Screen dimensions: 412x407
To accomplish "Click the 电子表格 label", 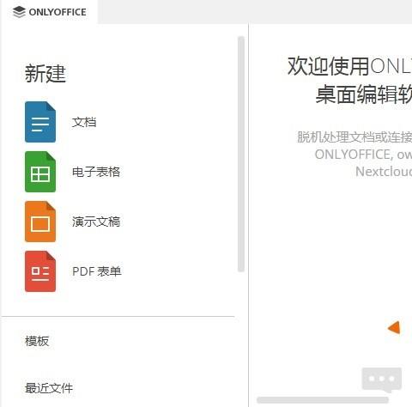I will point(96,172).
